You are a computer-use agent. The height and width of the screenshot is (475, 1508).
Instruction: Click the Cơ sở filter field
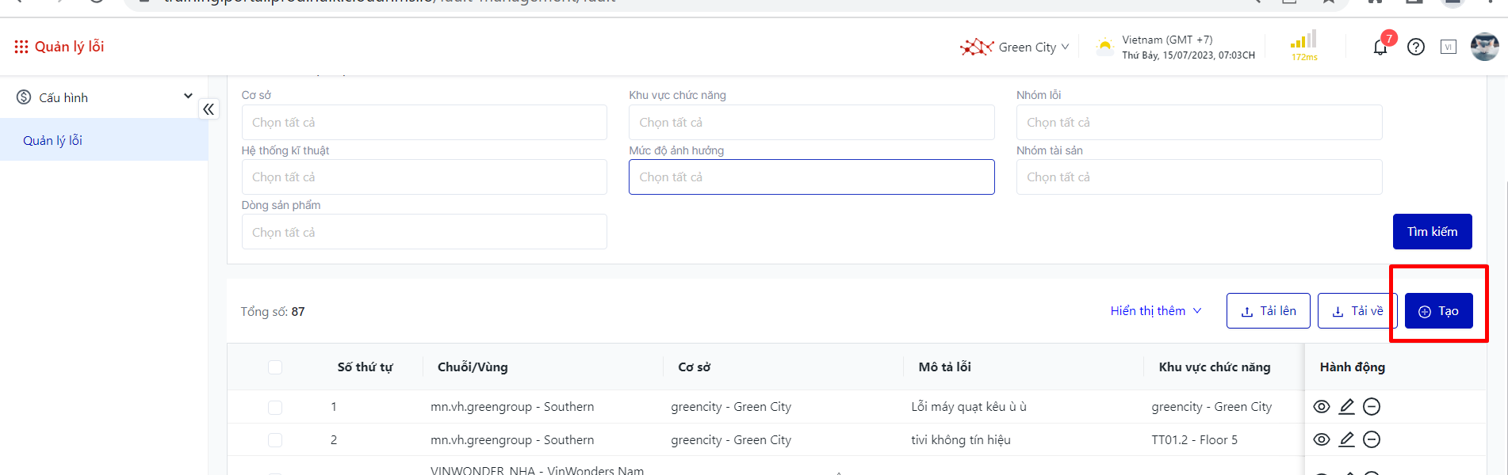(424, 123)
